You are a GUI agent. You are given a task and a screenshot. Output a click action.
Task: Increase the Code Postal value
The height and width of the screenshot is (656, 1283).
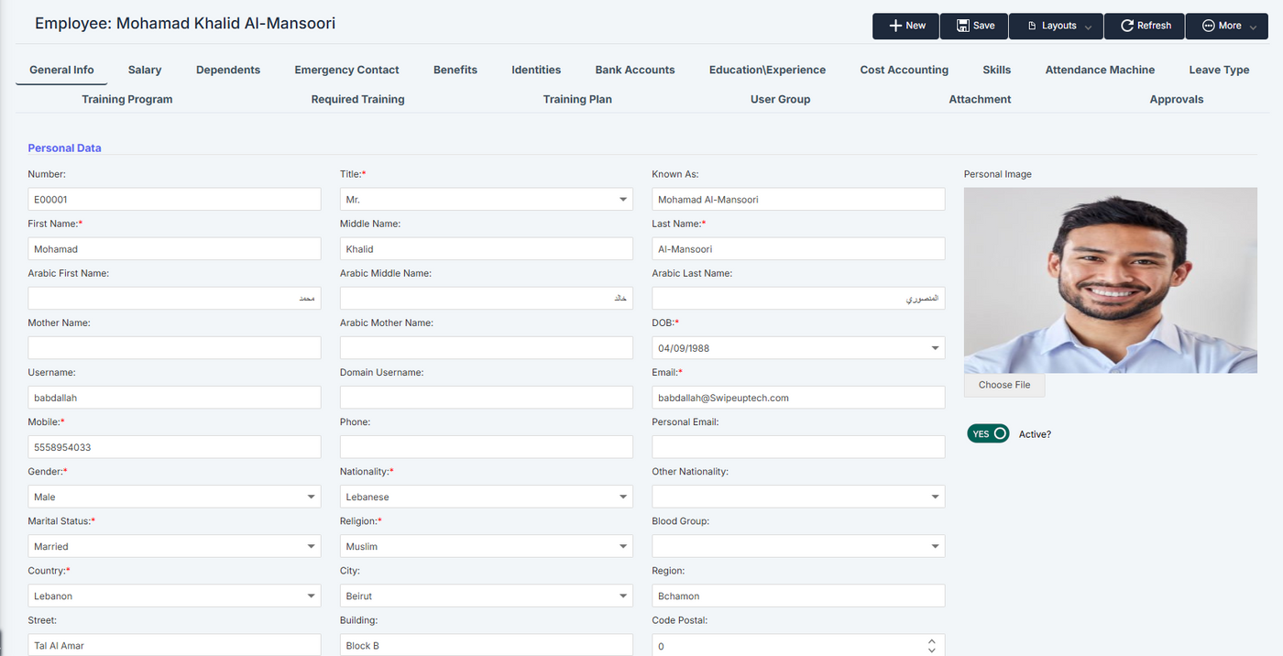[932, 641]
